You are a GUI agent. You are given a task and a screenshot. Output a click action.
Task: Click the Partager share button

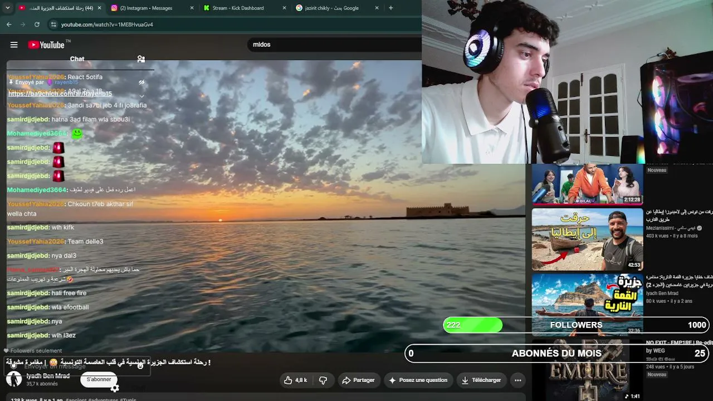[358, 380]
